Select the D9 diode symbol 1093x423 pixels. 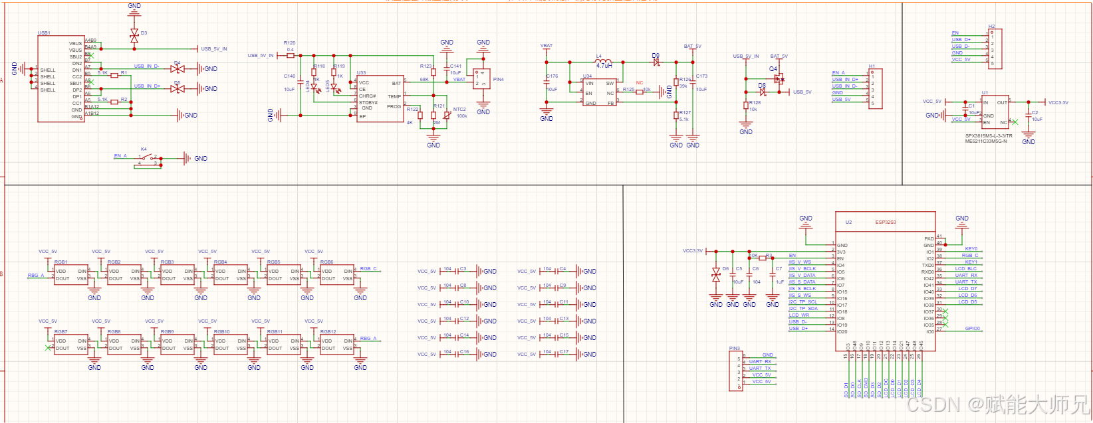[x=656, y=62]
